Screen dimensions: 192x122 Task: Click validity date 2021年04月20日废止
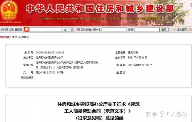140,65
